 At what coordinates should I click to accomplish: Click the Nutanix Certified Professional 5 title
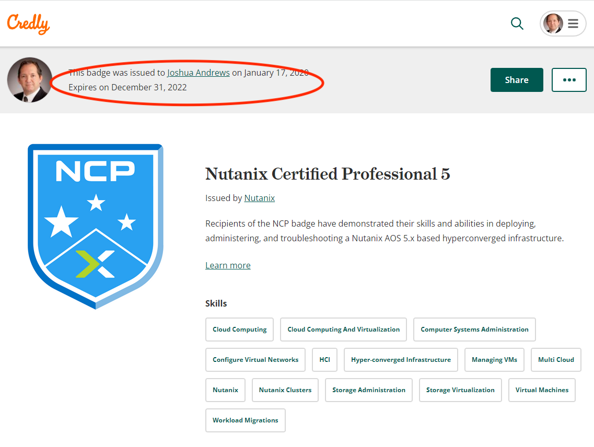click(328, 174)
